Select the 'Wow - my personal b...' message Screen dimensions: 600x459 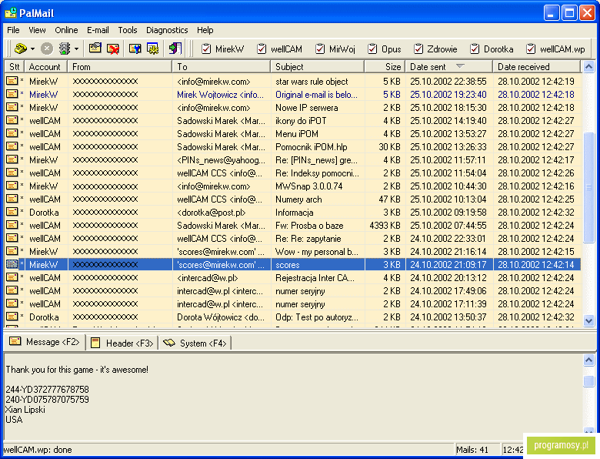(293, 252)
